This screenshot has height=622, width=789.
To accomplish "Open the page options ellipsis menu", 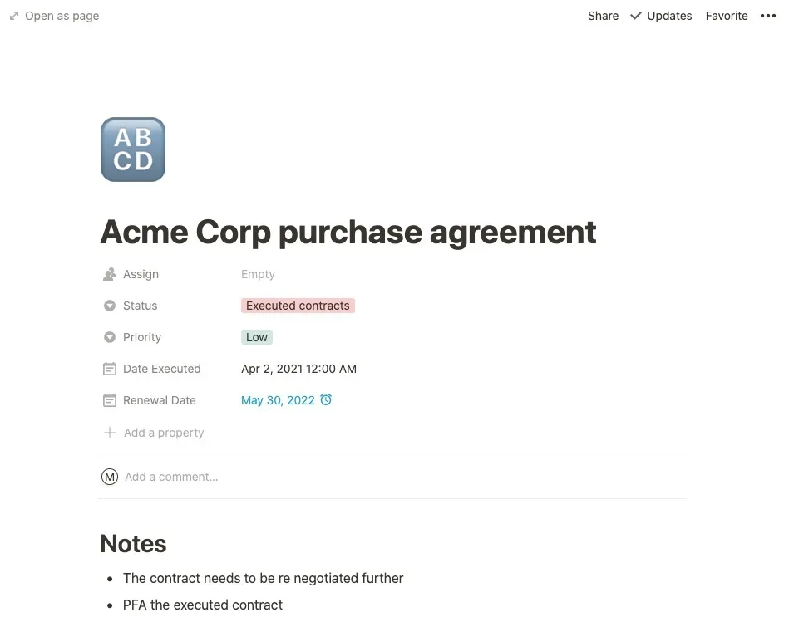I will [x=768, y=16].
